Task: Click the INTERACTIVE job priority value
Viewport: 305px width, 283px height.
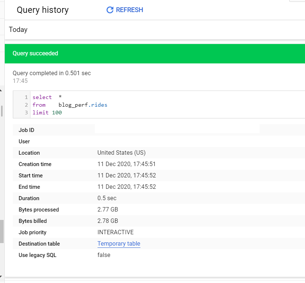Action: [x=115, y=232]
